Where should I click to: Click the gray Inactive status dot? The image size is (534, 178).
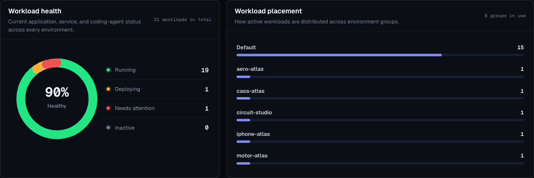pos(109,128)
